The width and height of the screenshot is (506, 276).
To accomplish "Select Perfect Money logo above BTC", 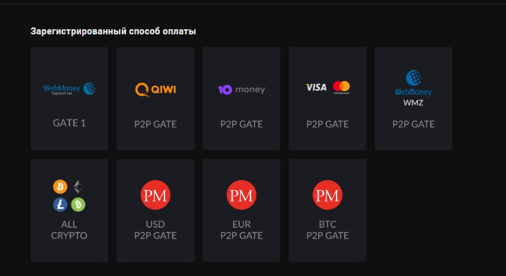I will (328, 196).
